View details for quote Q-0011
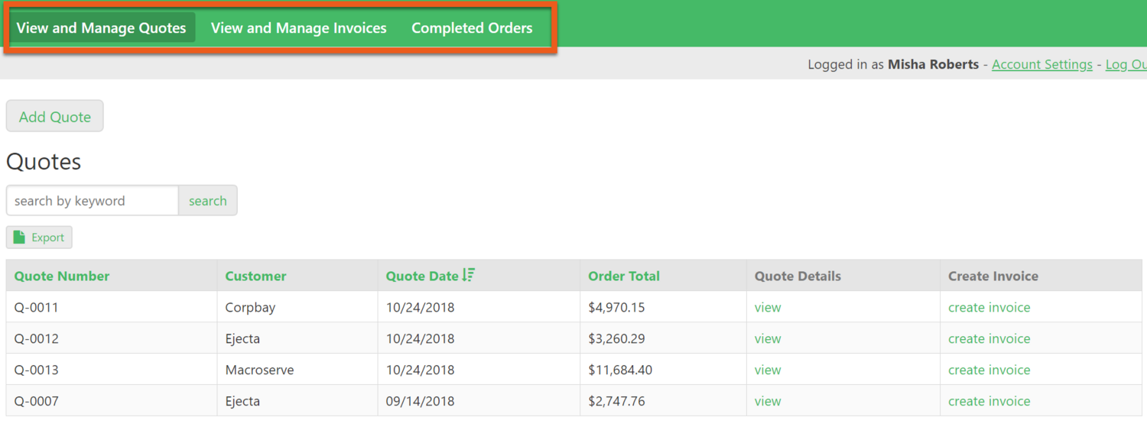Image resolution: width=1147 pixels, height=430 pixels. tap(768, 308)
